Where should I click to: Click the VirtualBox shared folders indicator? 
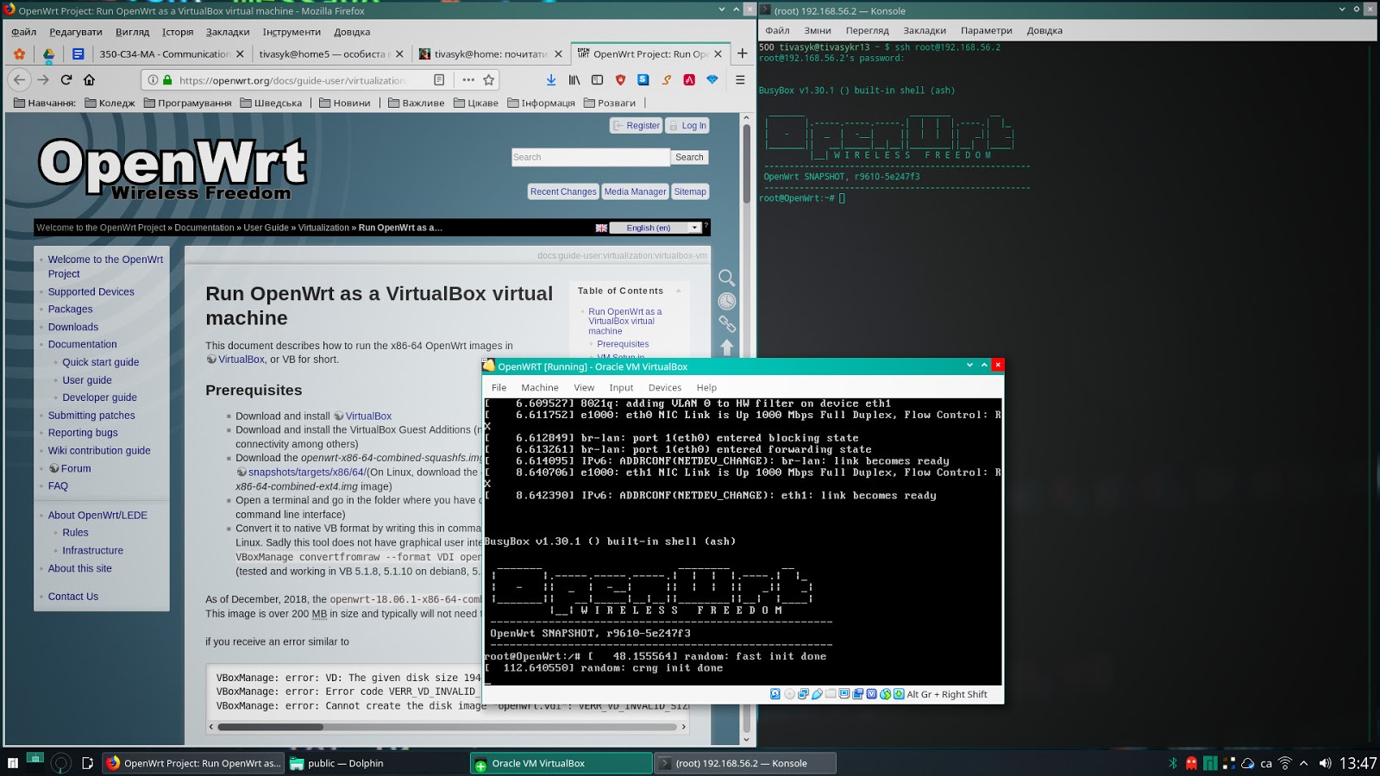tap(831, 694)
